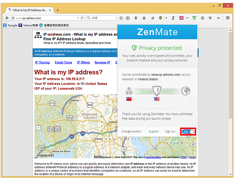Image resolution: width=238 pixels, height=181 pixels.
Task: Reload the page with refresh icon
Action: point(82,18)
